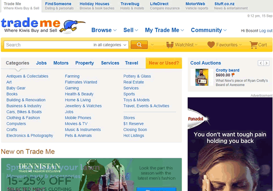Select the New or Used? tab
This screenshot has height=191, width=273.
164,63
